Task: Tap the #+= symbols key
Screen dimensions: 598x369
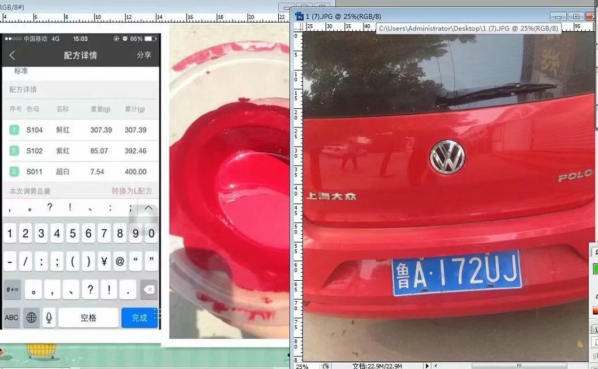Action: click(x=12, y=289)
